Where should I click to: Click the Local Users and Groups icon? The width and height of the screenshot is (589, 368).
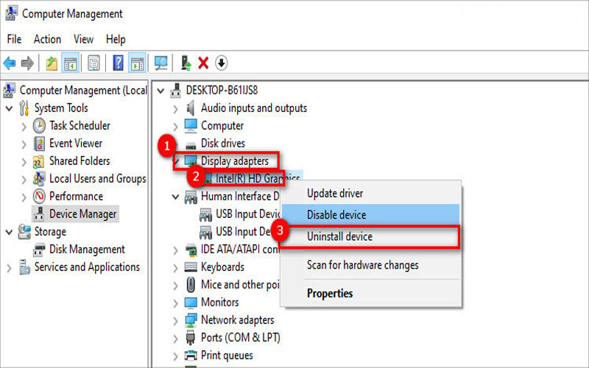click(39, 179)
